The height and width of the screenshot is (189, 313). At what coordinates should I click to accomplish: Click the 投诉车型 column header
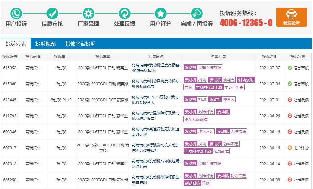coord(103,57)
